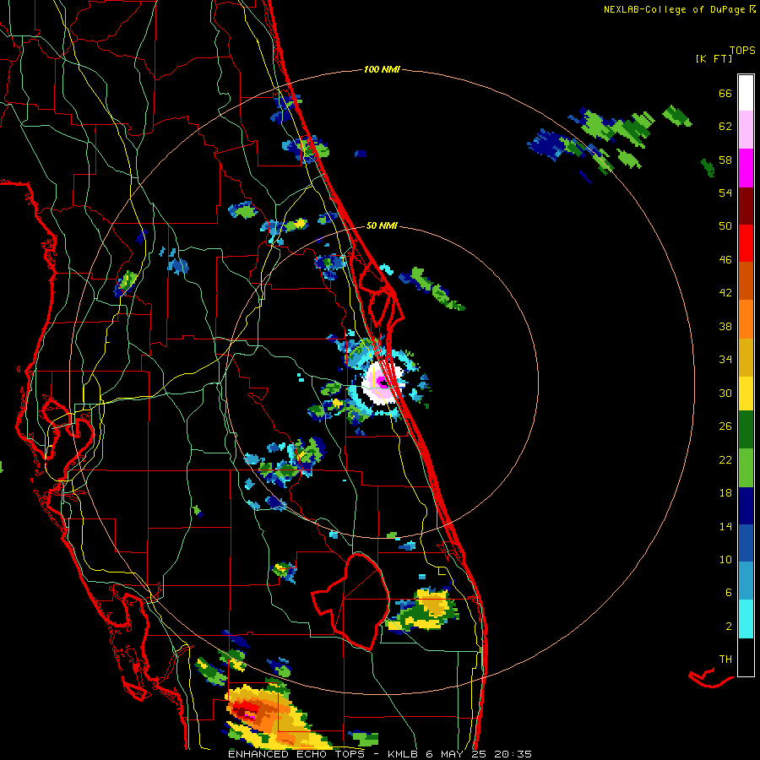Click the 20:35 timestamp

(513, 754)
